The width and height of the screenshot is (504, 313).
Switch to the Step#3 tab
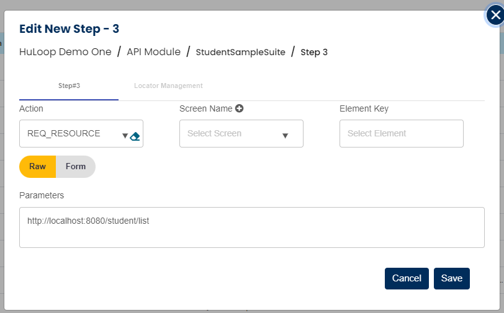point(69,86)
